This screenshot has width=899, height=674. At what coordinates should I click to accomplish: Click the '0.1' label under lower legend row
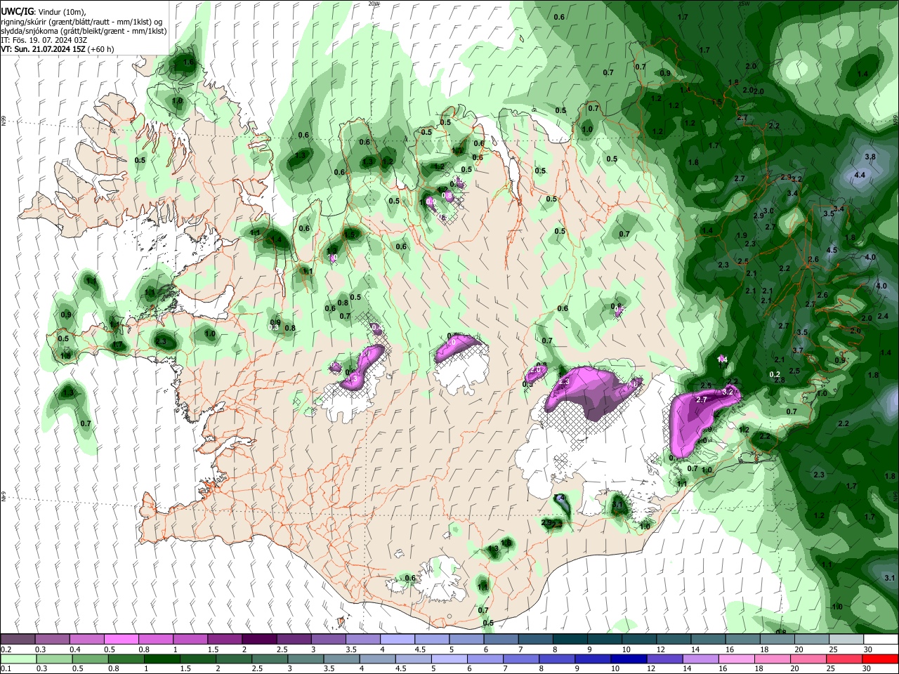pos(6,669)
